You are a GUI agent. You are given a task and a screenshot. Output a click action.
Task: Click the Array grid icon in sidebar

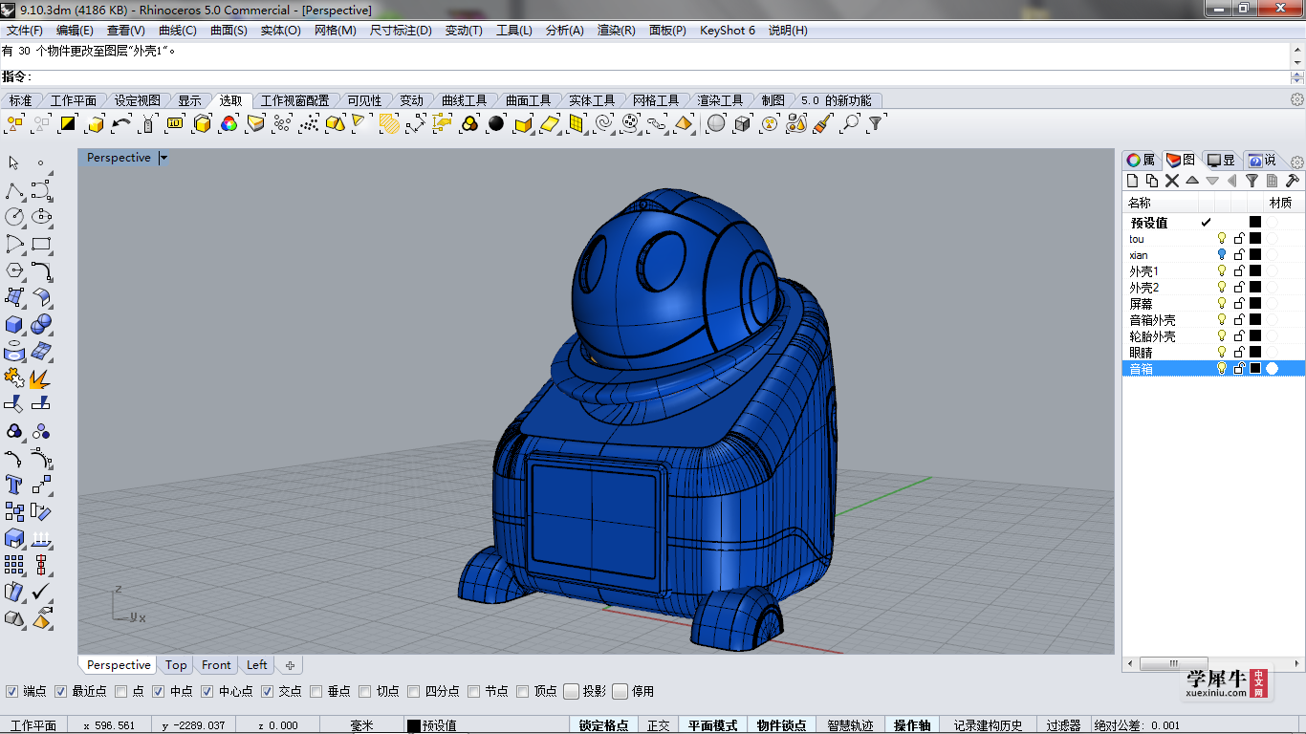coord(14,565)
